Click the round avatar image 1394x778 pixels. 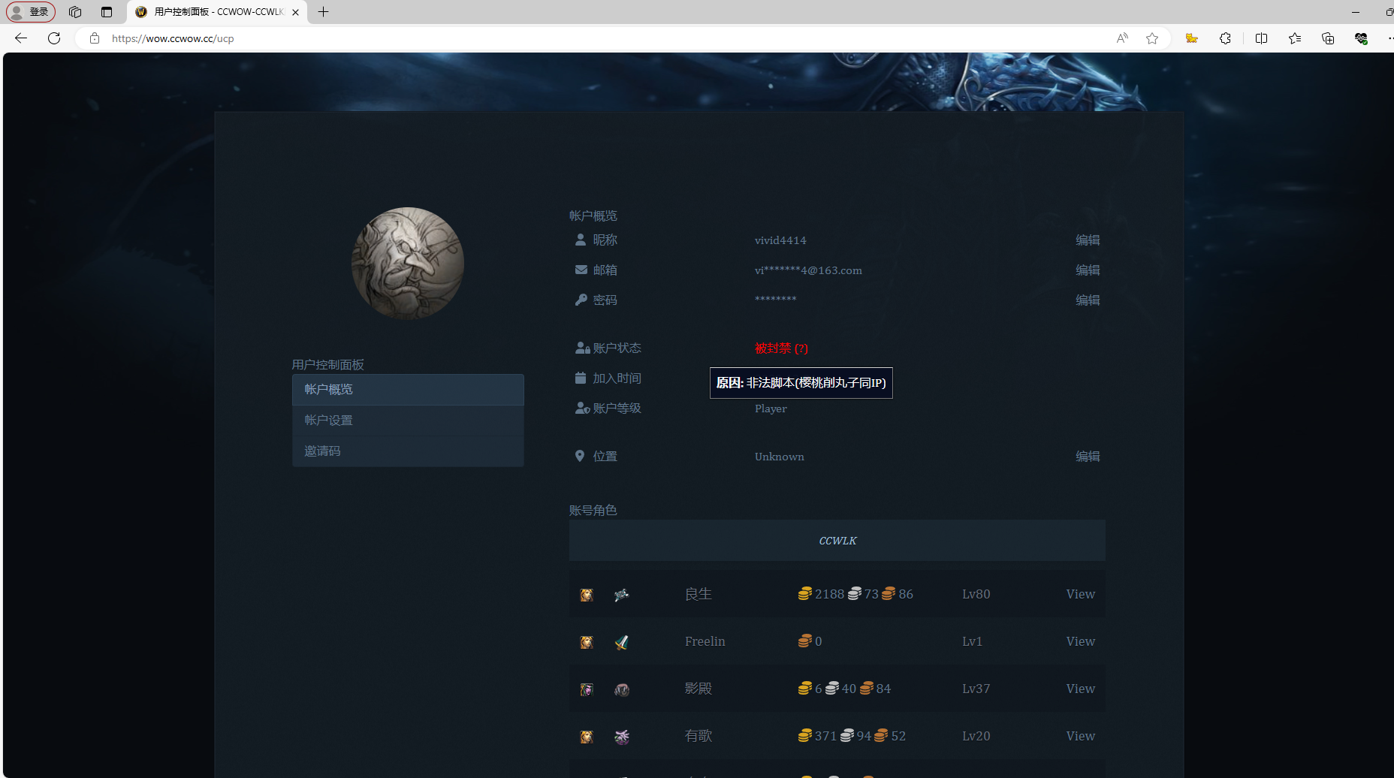click(408, 264)
